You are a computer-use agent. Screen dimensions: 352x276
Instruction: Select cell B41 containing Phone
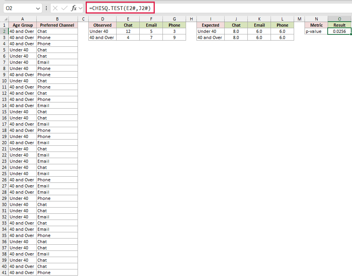point(57,273)
